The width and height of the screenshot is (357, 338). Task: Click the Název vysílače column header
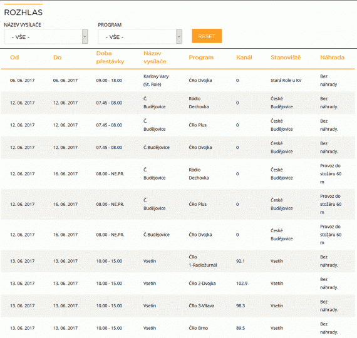[155, 58]
